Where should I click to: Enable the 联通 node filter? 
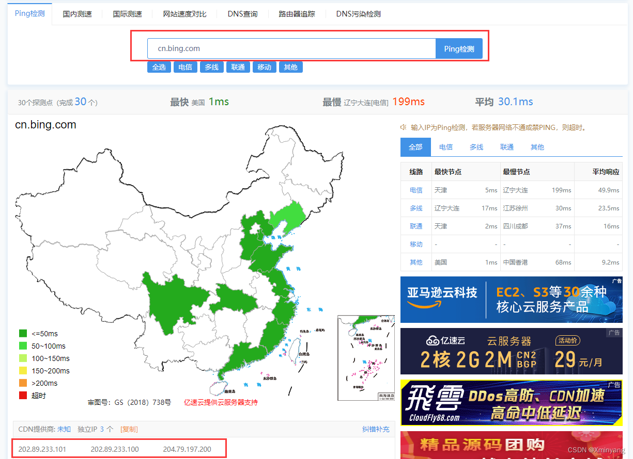(238, 67)
